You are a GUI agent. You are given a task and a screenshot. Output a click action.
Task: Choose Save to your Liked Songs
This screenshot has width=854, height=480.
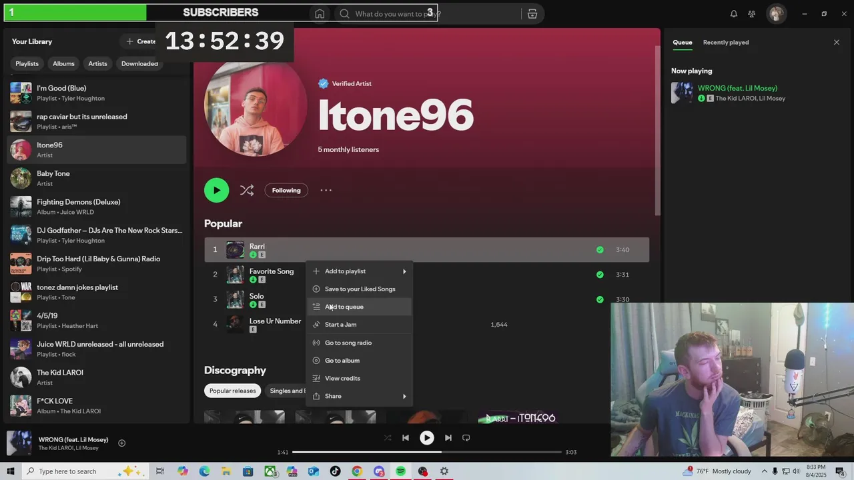pyautogui.click(x=359, y=289)
